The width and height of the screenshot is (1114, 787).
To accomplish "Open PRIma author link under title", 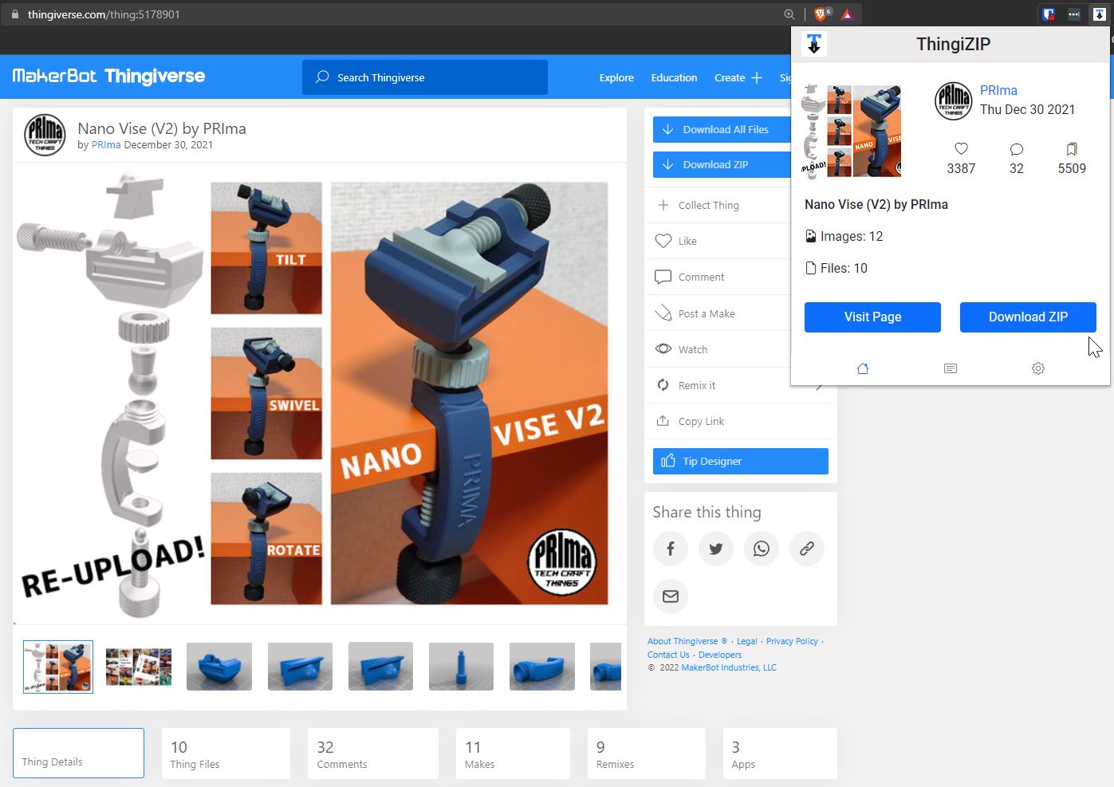I will click(106, 145).
